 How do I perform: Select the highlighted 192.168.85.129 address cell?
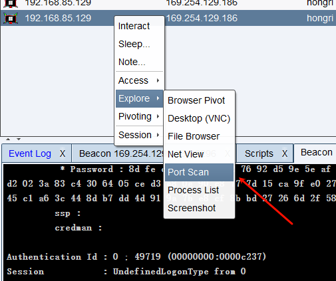[x=58, y=18]
